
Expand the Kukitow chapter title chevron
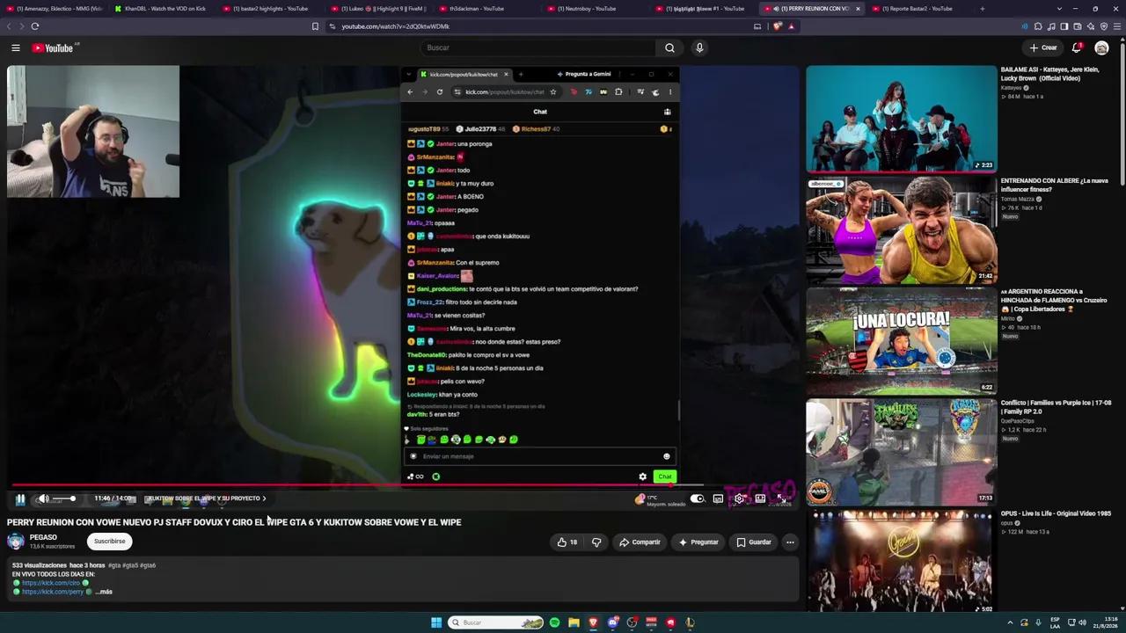264,498
